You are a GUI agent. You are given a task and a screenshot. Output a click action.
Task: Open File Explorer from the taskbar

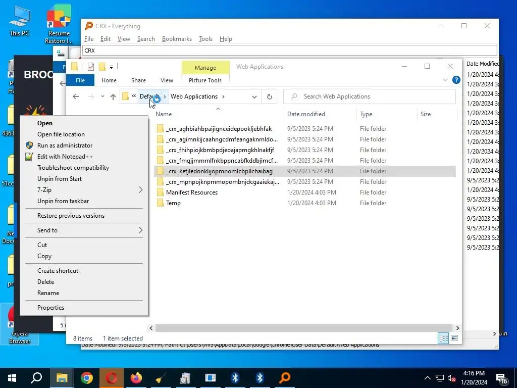tap(62, 378)
